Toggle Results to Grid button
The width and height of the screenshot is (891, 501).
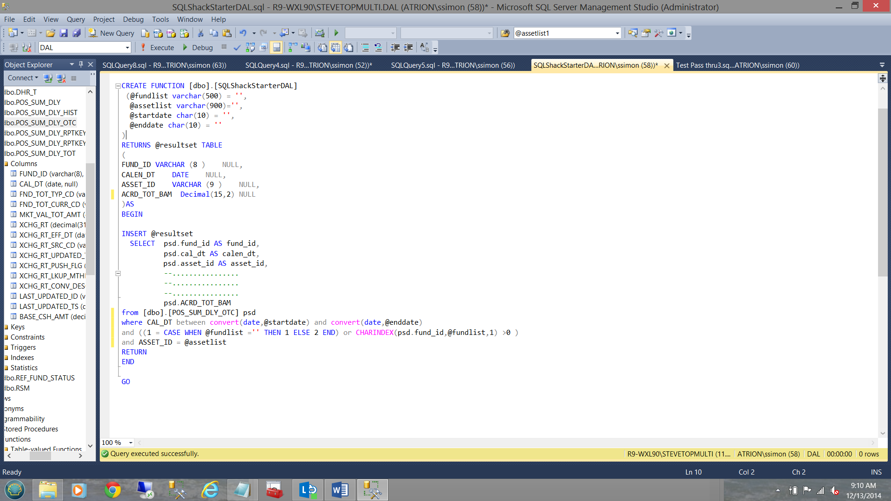pos(336,47)
